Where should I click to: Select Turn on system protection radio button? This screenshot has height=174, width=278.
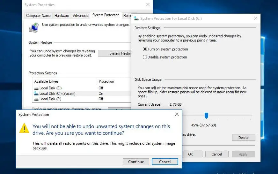click(145, 49)
